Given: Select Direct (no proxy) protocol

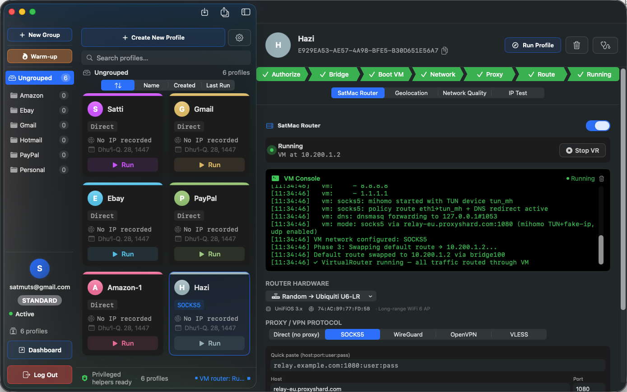Looking at the screenshot, I should point(296,334).
